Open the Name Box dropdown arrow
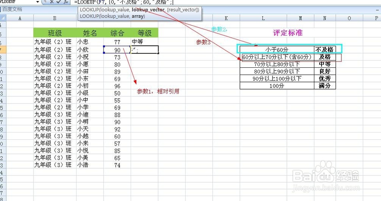Image resolution: width=381 pixels, height=201 pixels. click(38, 2)
